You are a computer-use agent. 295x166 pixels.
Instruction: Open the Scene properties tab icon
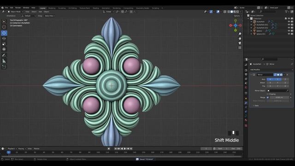(246, 83)
